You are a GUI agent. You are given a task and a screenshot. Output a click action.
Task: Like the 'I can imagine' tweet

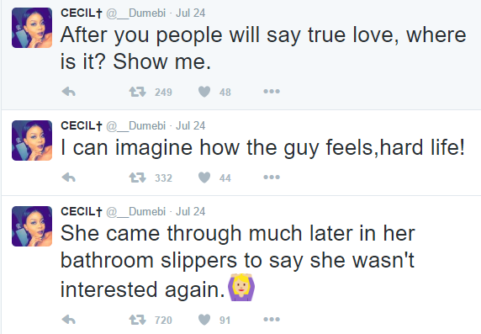tap(204, 178)
